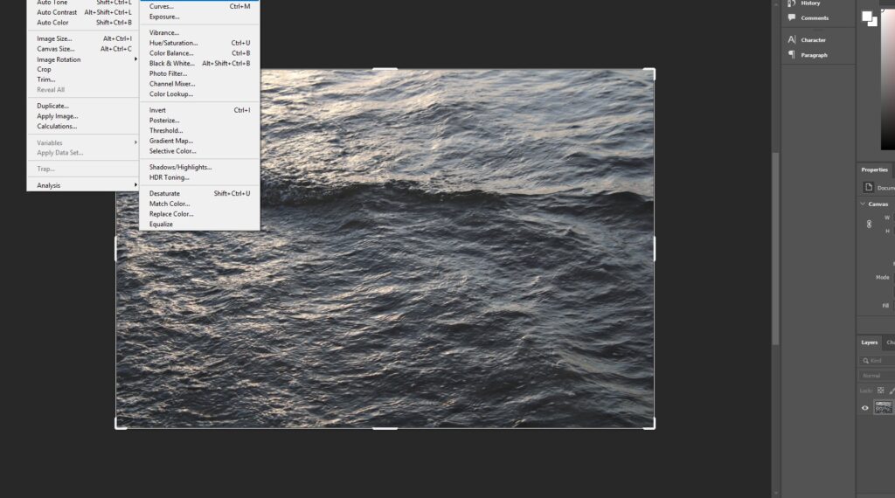The height and width of the screenshot is (498, 895).
Task: Open Apply Image dialog
Action: point(83,116)
